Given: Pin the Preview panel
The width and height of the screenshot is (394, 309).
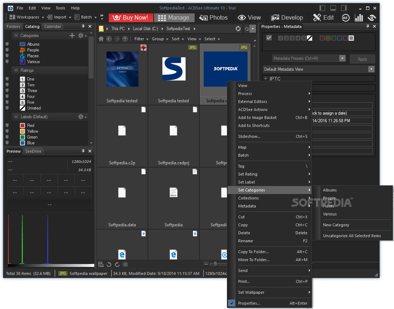Looking at the screenshot, I should (x=83, y=151).
